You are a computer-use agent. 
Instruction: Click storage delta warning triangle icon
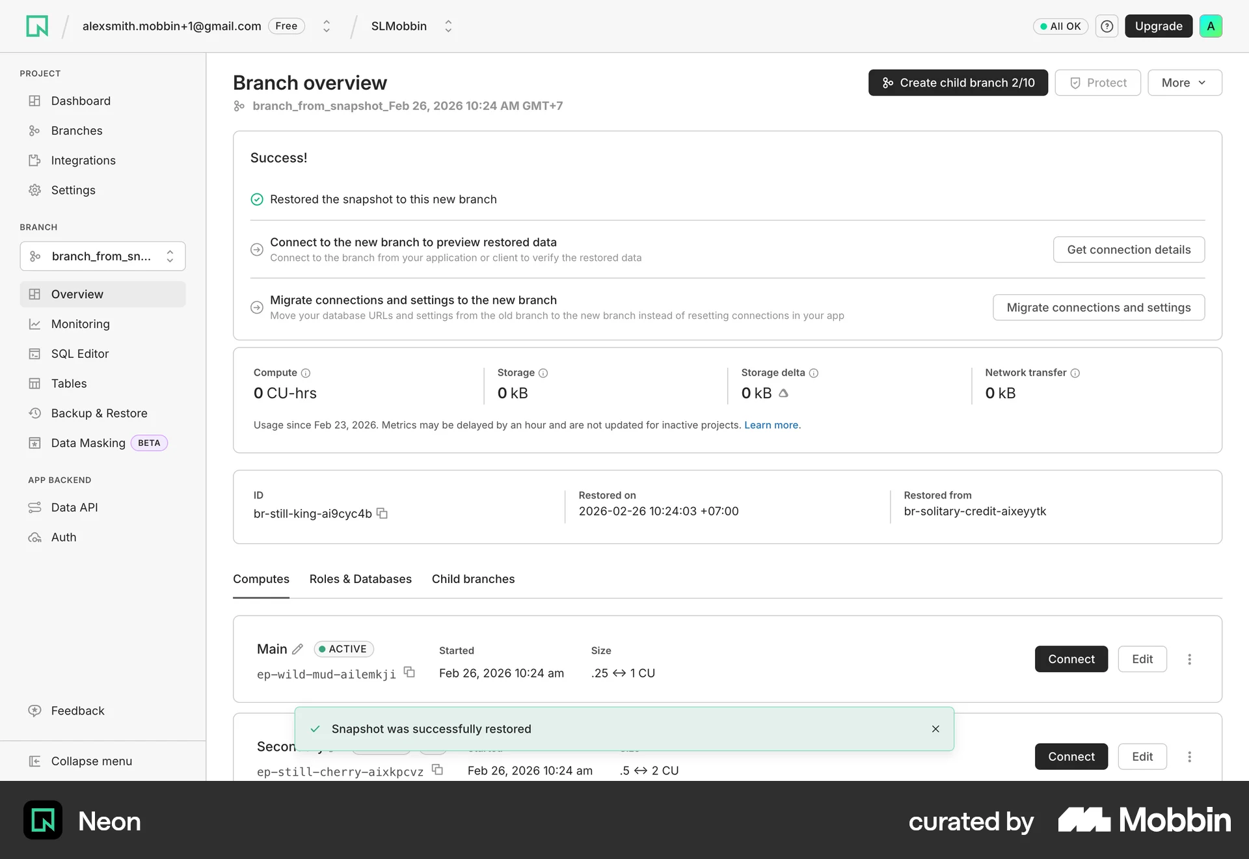coord(784,393)
